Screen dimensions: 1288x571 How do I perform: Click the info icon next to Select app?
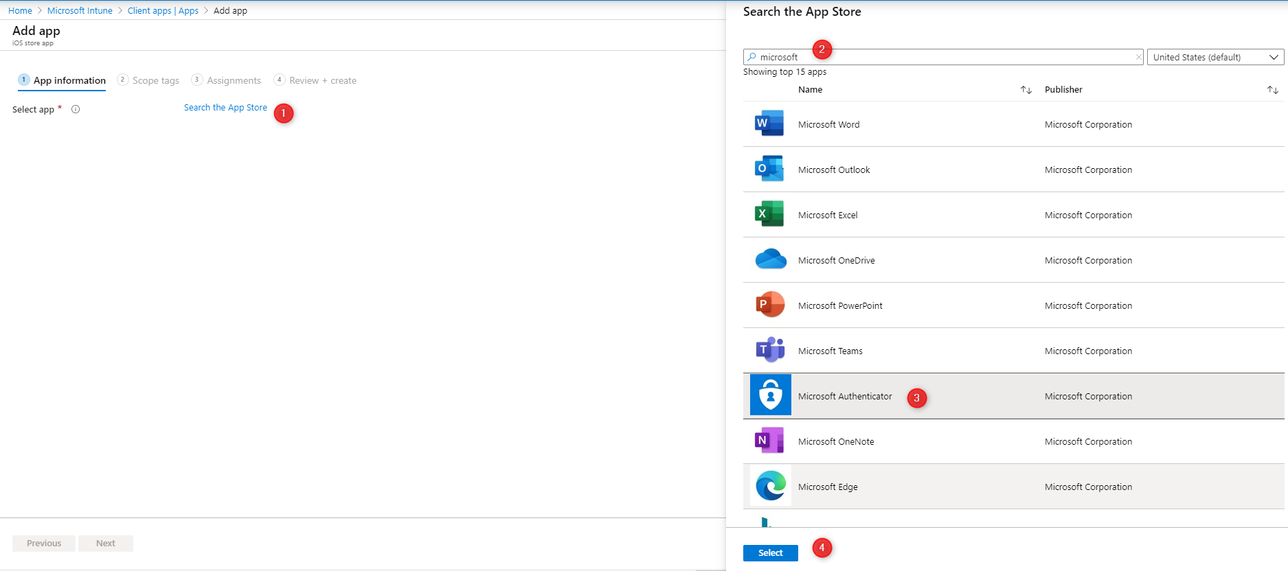pyautogui.click(x=76, y=109)
